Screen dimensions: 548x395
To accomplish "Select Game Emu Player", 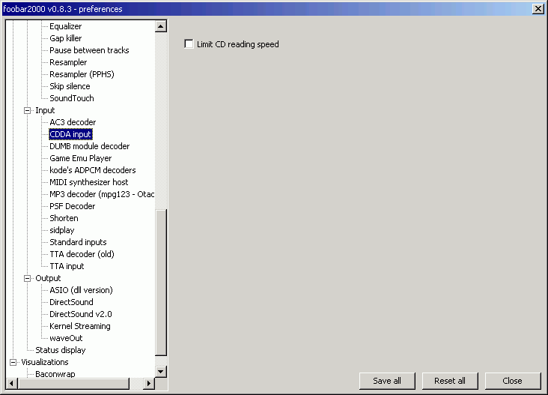I will point(80,158).
